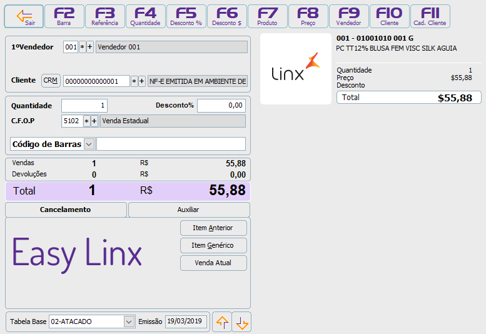Image resolution: width=486 pixels, height=334 pixels.
Task: Click the product title 001 - 01001010 001 G
Action: click(x=375, y=38)
